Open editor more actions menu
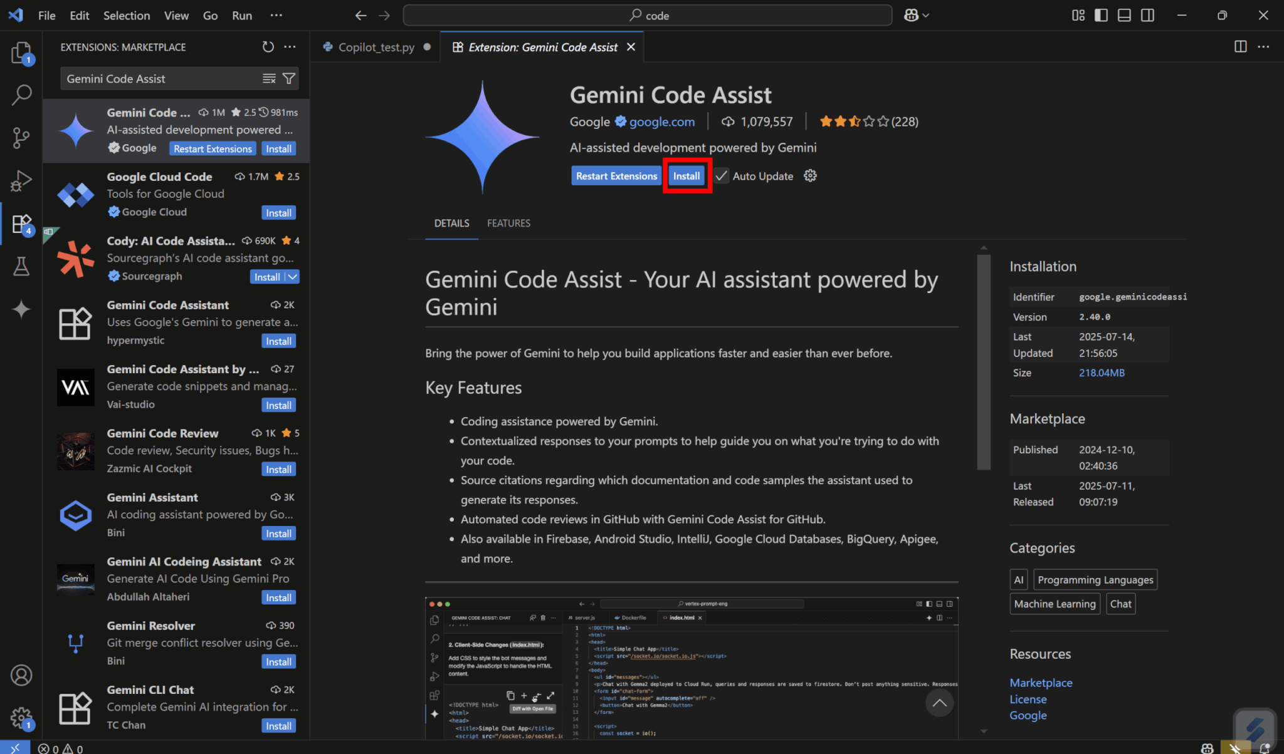Screen dimensions: 1284x754 click(1263, 47)
